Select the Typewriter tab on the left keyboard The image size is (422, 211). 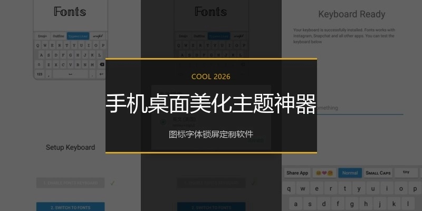[78, 36]
